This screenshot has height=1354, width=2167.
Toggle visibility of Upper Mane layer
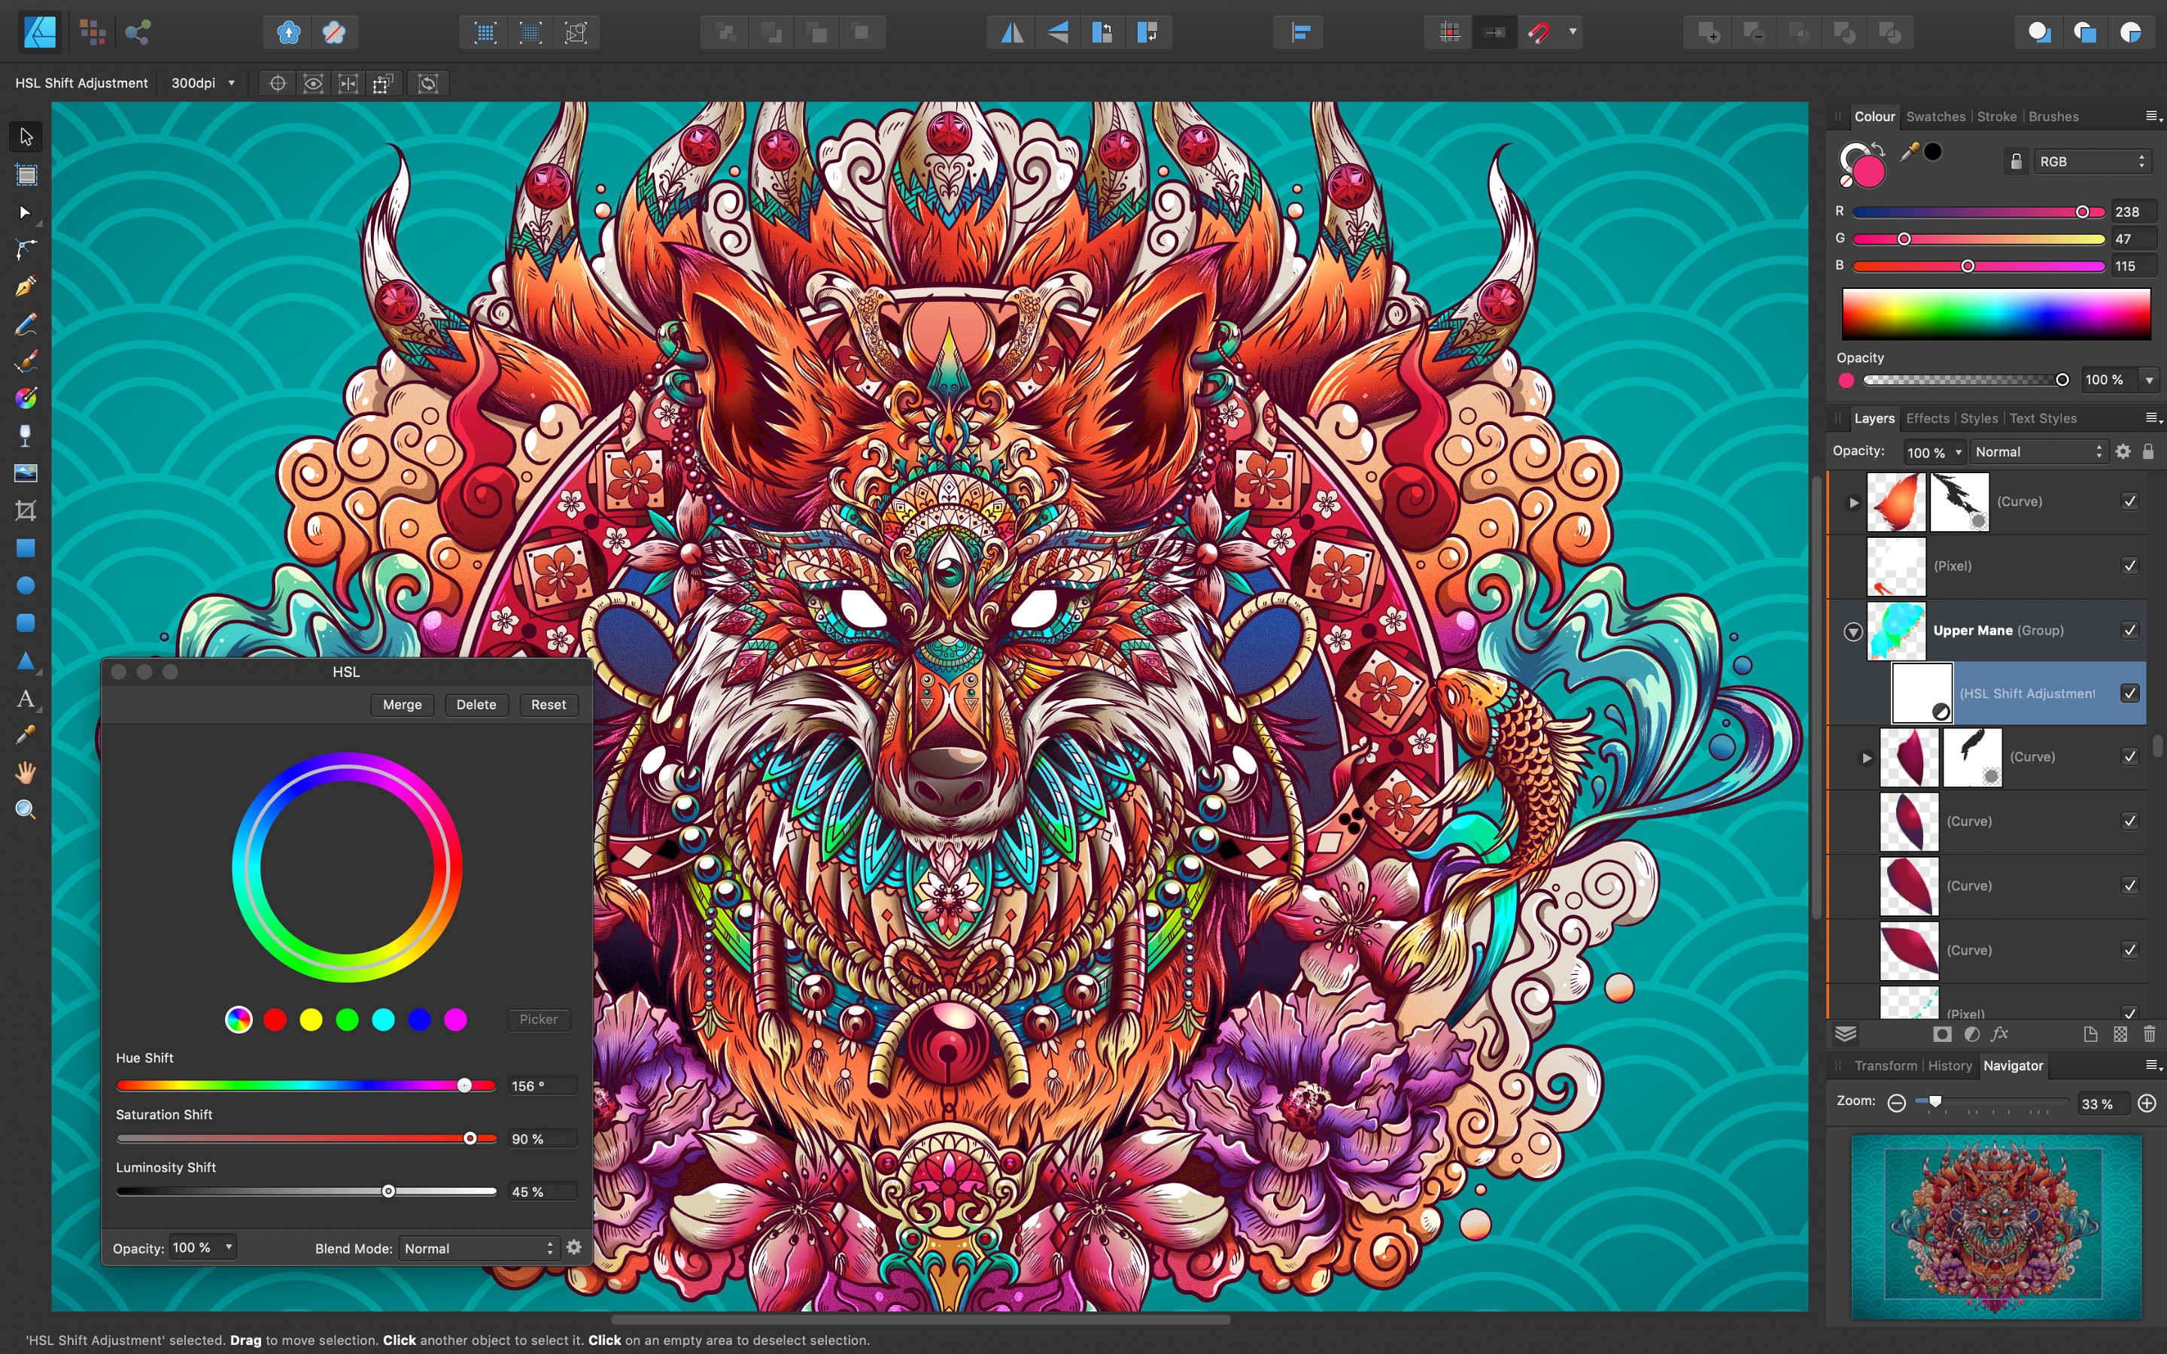click(2132, 629)
